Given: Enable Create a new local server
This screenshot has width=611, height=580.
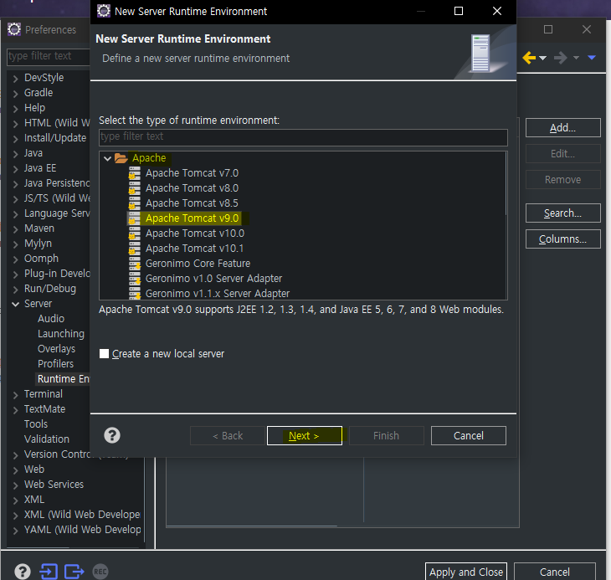Looking at the screenshot, I should (104, 354).
